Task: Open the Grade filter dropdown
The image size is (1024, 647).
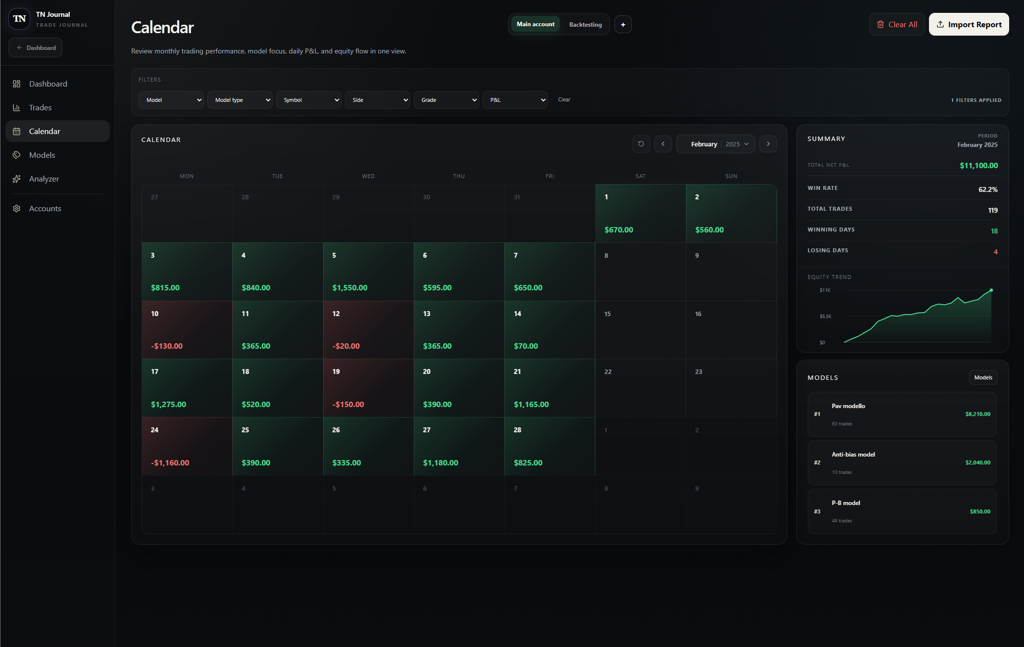Action: (446, 100)
